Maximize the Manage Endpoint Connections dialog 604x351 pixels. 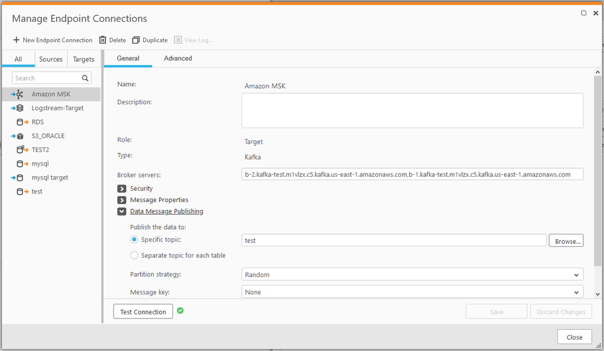click(583, 13)
